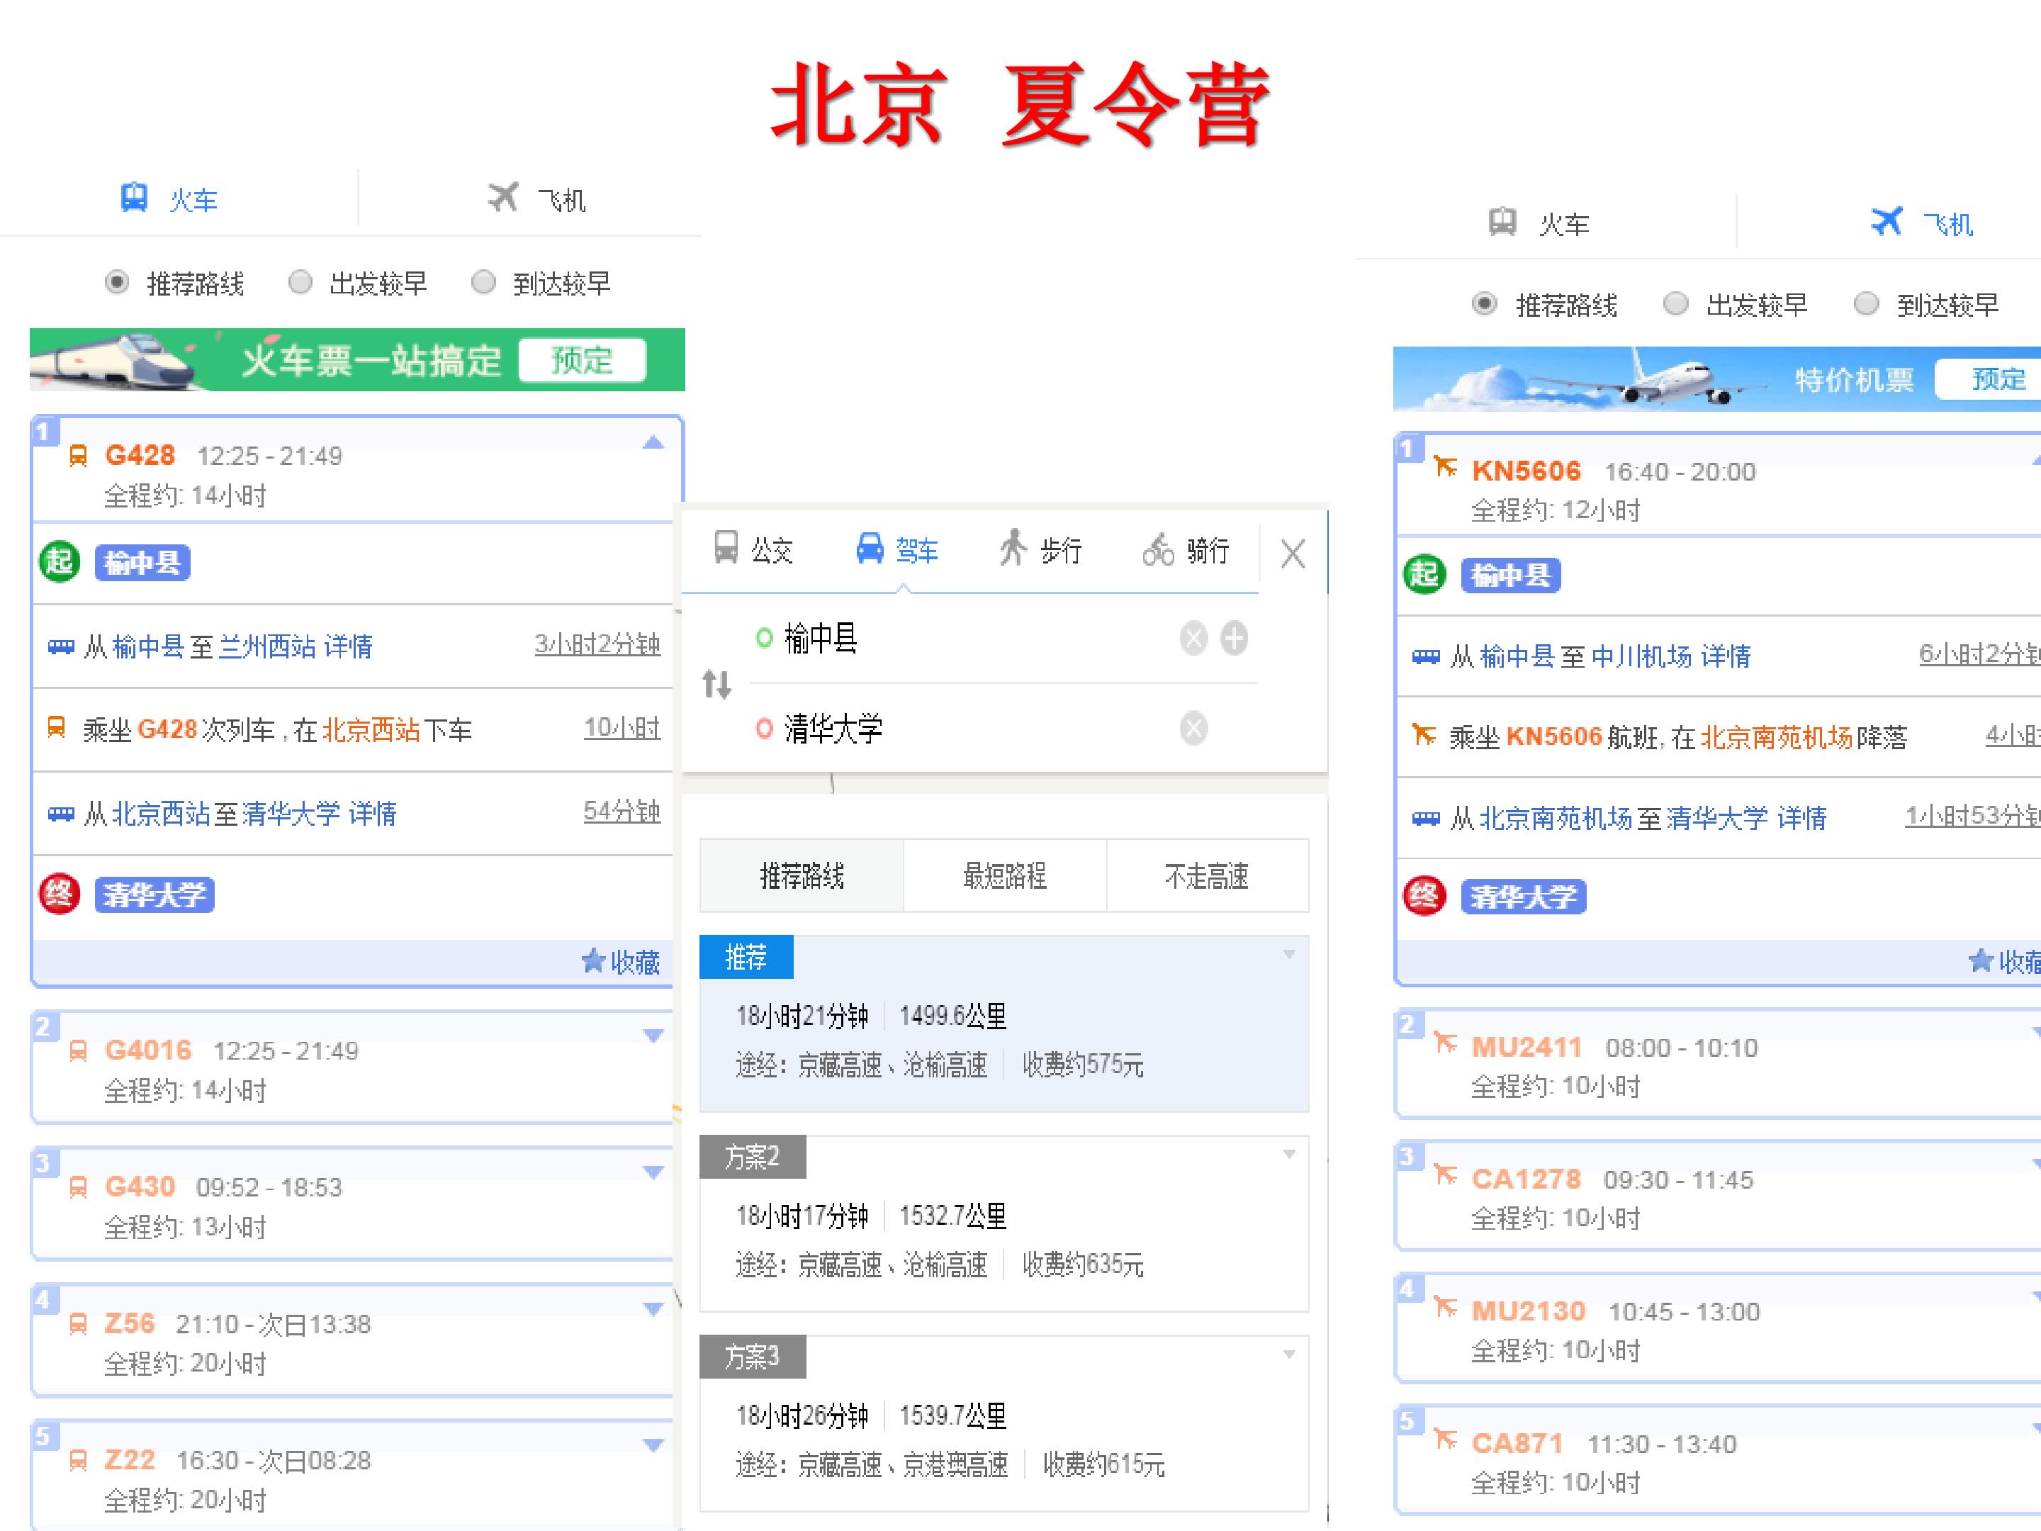This screenshot has height=1531, width=2041.
Task: Open 详情 link for 榆中县 to 兰州西站
Action: [348, 646]
